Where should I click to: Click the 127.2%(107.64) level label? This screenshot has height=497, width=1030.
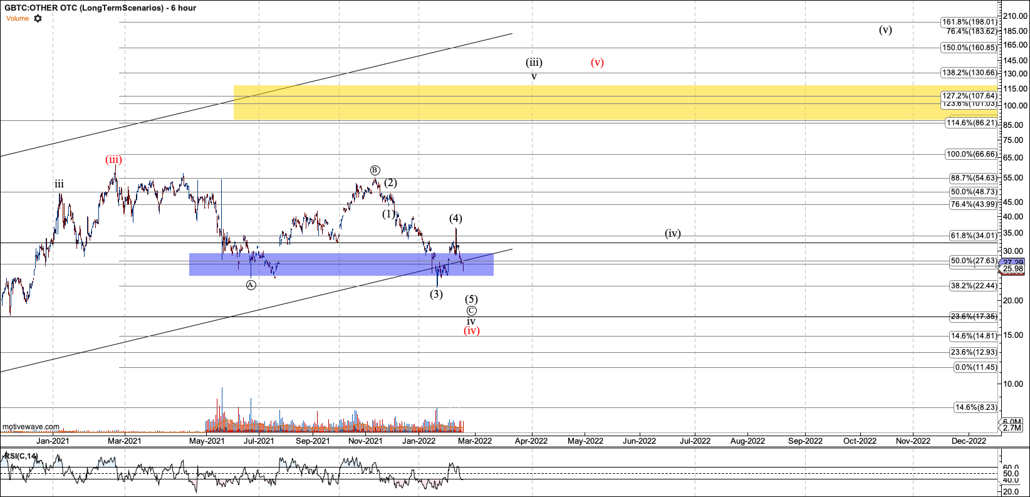(969, 96)
